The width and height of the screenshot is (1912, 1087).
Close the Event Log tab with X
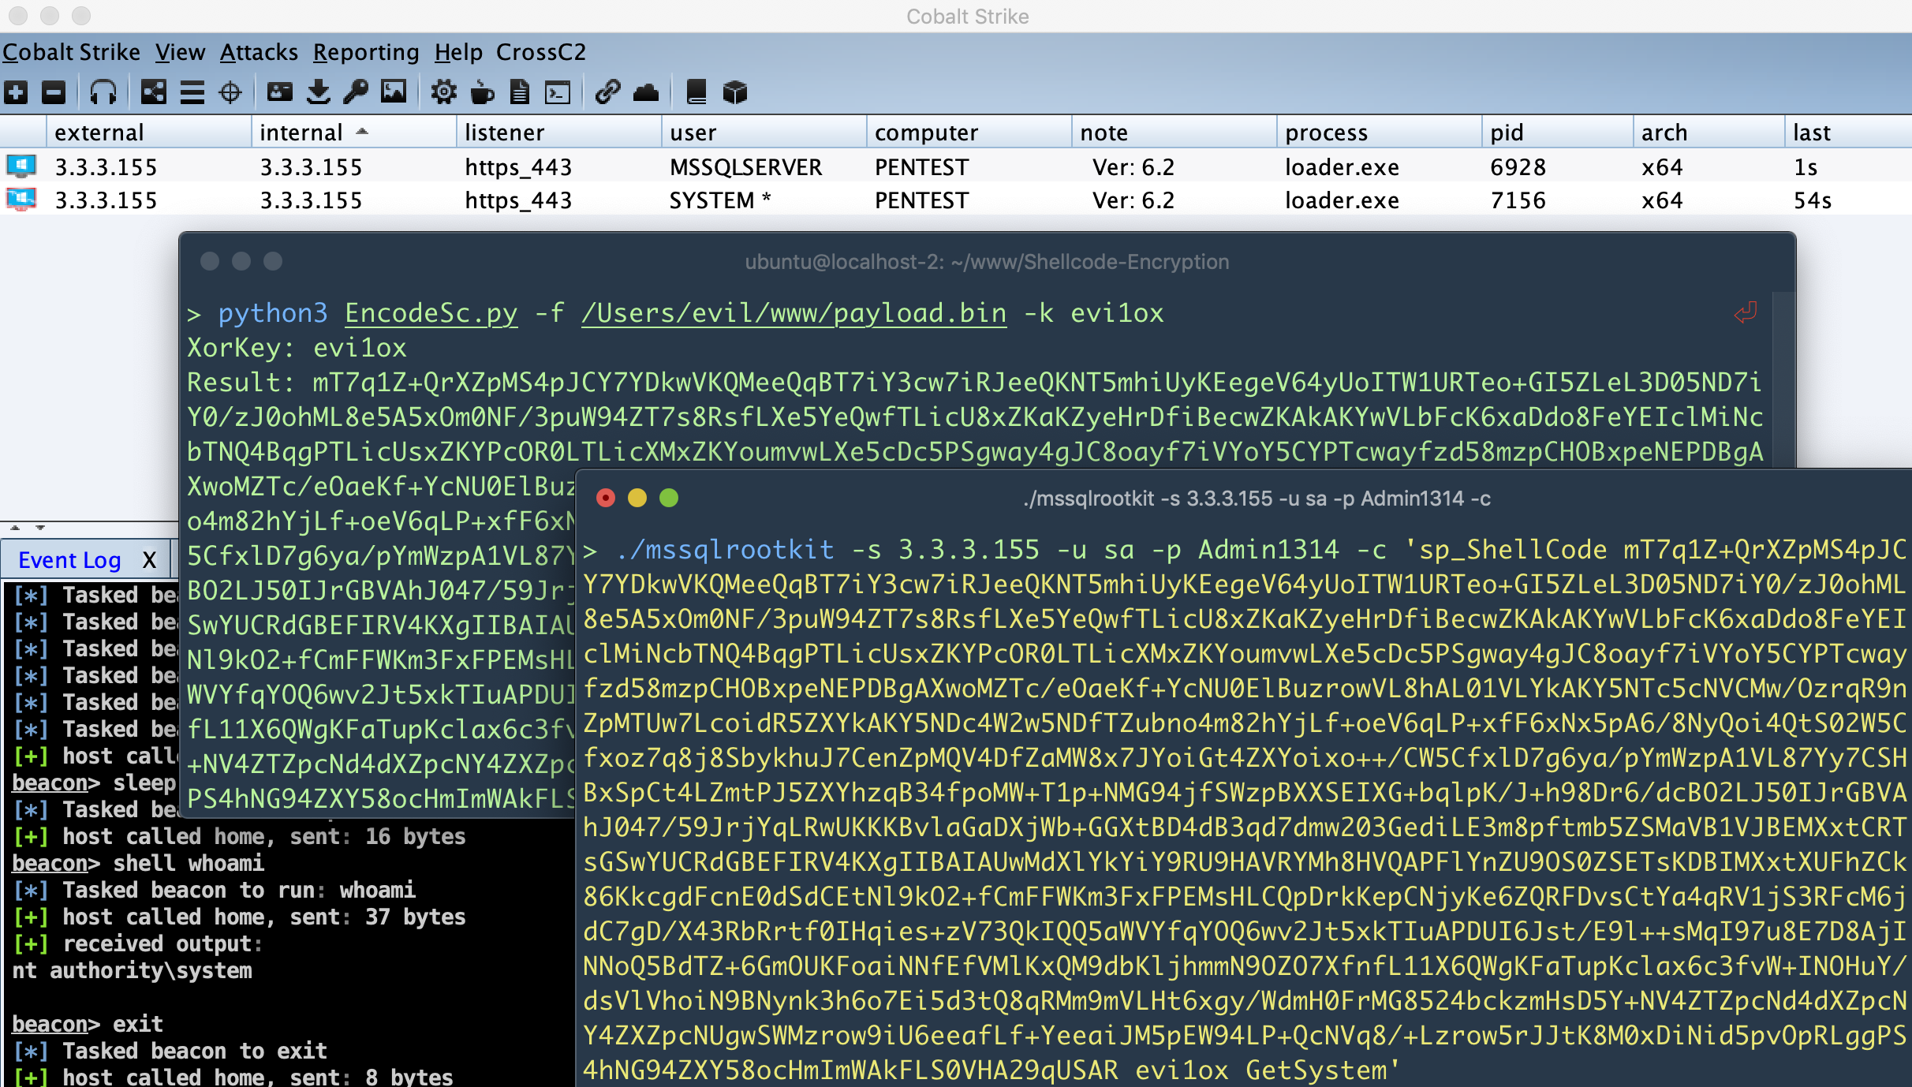(x=149, y=560)
